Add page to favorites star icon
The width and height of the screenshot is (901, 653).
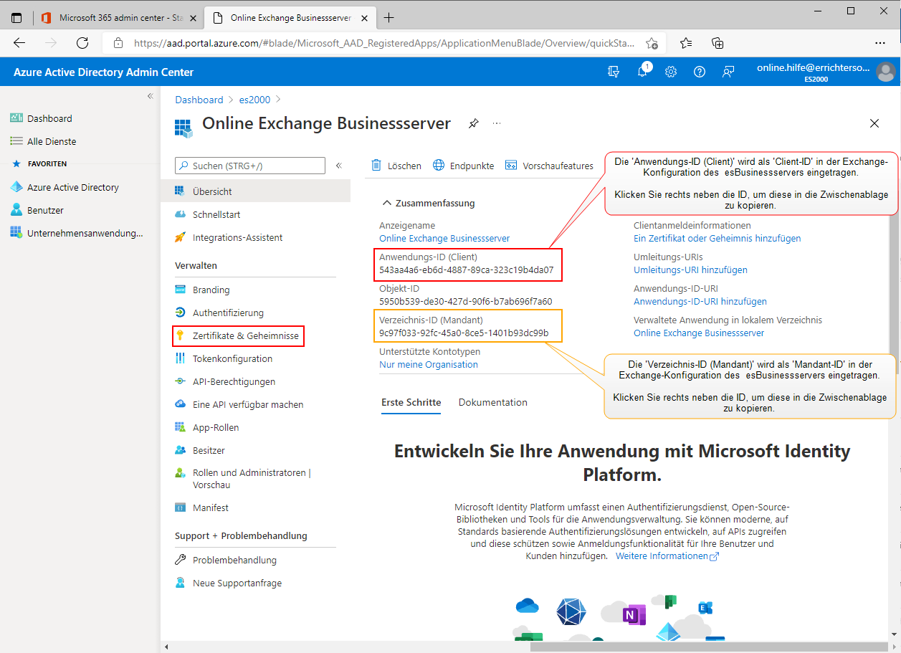pyautogui.click(x=652, y=43)
